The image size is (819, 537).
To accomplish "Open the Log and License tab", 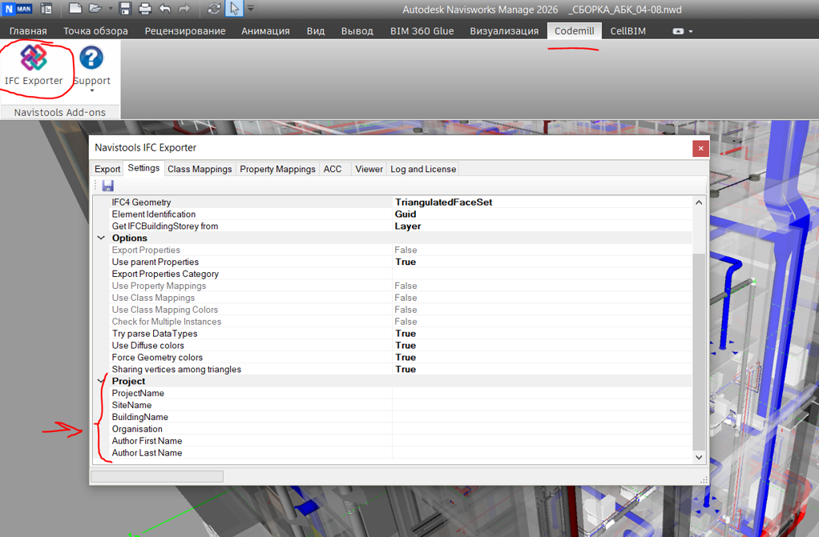I will [423, 169].
